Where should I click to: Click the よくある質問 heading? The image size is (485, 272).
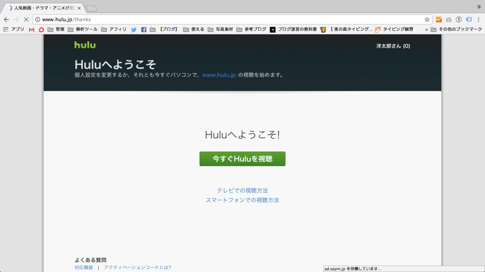[x=90, y=260]
